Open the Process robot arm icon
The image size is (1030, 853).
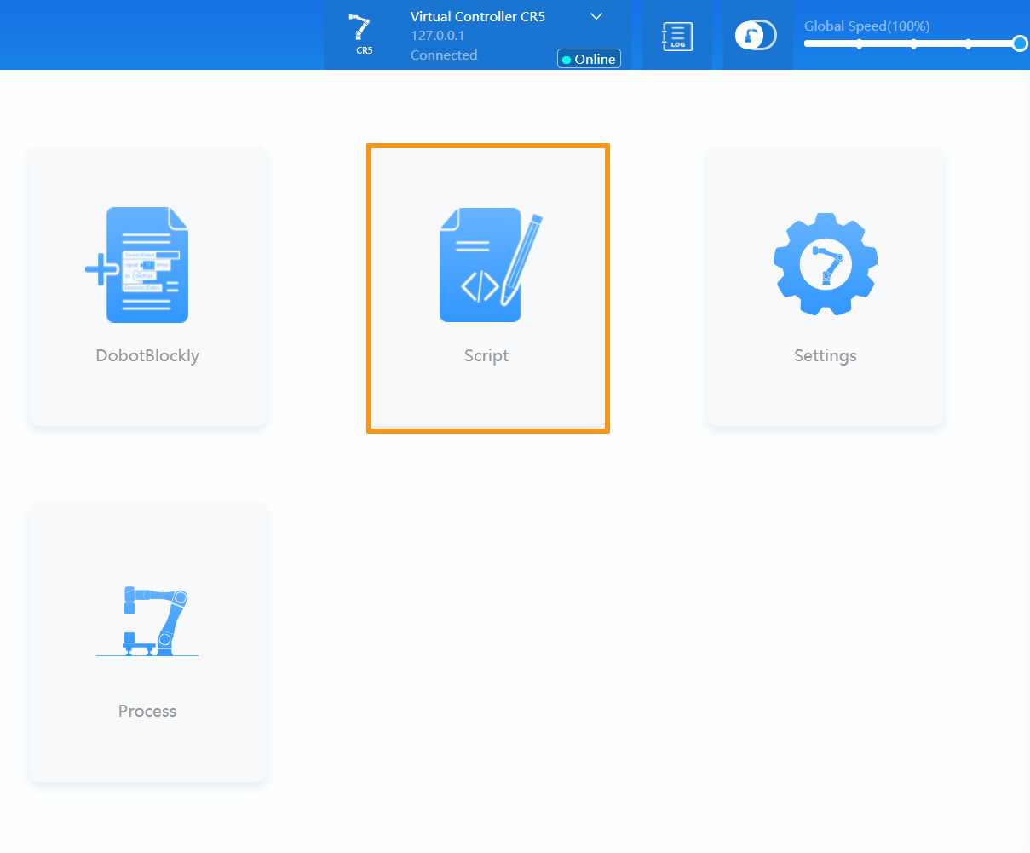tap(147, 620)
